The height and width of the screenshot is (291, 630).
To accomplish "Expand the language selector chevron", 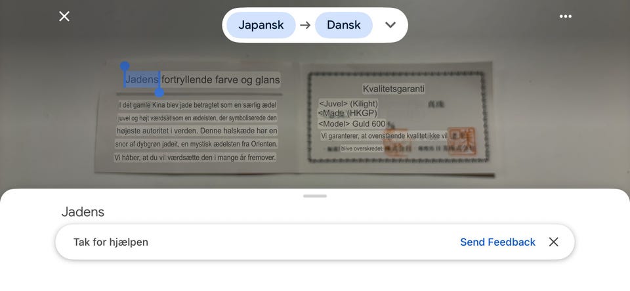I will (x=390, y=25).
